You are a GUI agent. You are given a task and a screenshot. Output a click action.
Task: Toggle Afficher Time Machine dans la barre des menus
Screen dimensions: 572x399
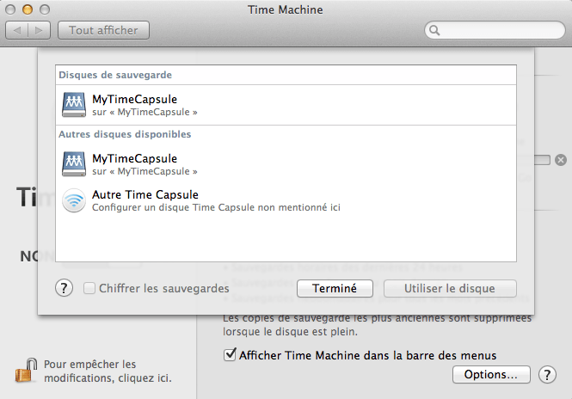[x=230, y=354]
